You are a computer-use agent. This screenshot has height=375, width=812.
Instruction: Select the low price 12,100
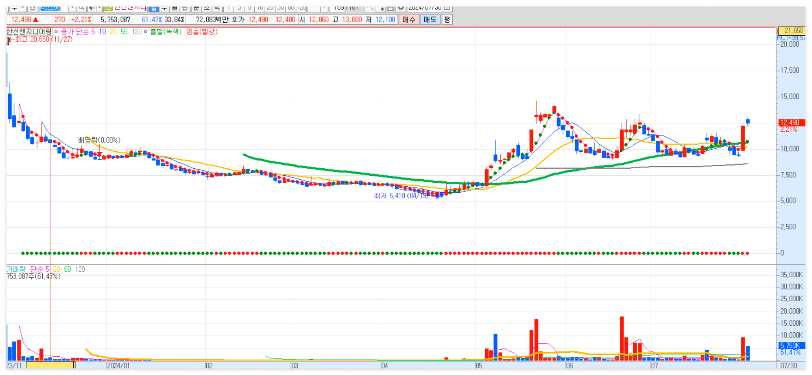coord(385,20)
